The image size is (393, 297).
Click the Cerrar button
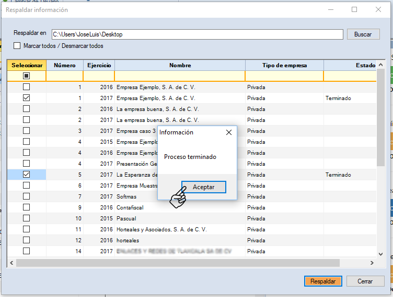click(x=365, y=281)
